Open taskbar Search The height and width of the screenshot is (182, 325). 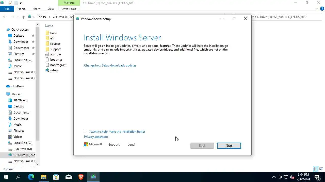[x=18, y=177]
